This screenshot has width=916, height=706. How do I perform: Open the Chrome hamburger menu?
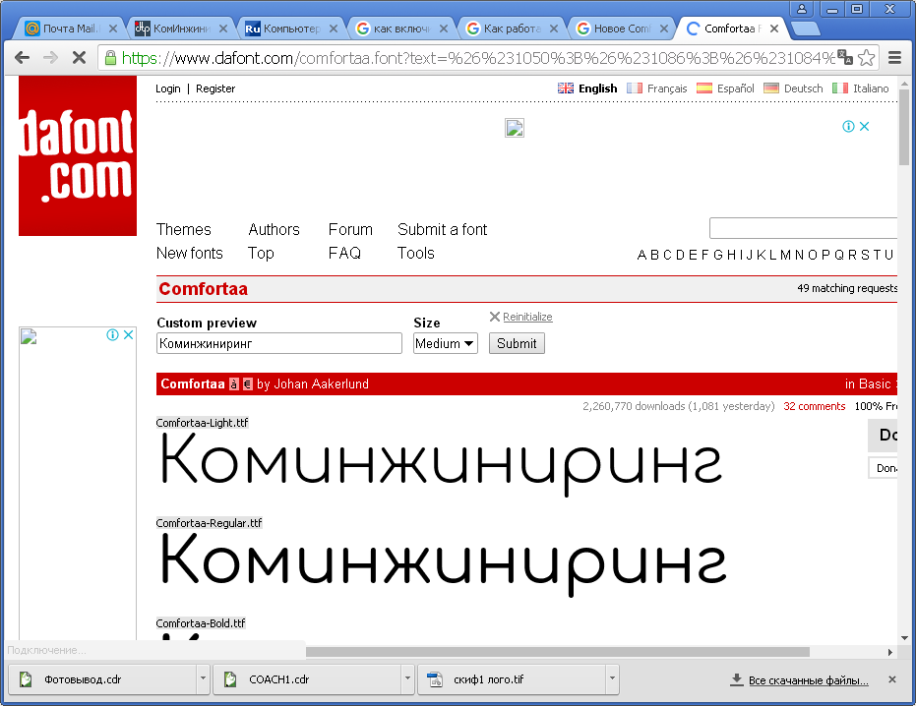tap(894, 57)
